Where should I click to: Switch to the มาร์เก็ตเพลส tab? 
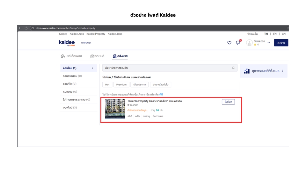(x=71, y=56)
